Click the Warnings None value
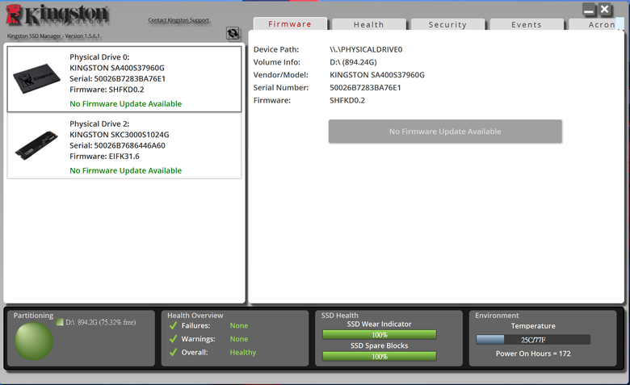The height and width of the screenshot is (385, 630). [x=238, y=339]
